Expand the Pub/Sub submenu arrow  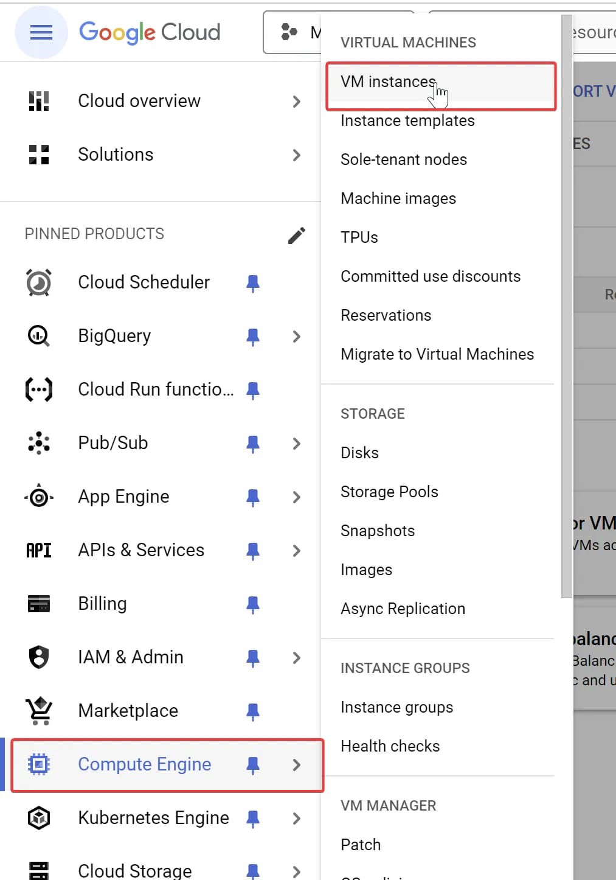coord(297,443)
